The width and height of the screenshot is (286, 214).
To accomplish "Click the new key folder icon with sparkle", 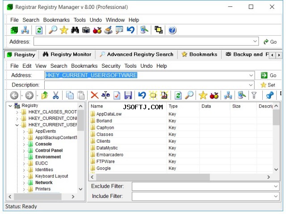I will [x=153, y=95].
